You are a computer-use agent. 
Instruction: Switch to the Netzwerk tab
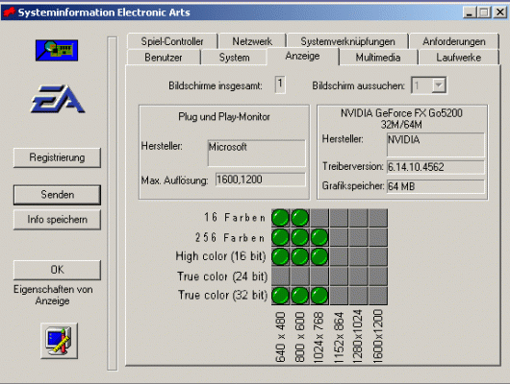tap(252, 41)
